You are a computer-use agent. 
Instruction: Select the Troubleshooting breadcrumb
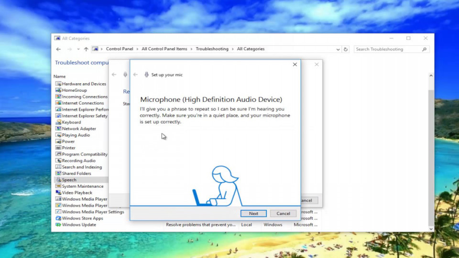(212, 49)
